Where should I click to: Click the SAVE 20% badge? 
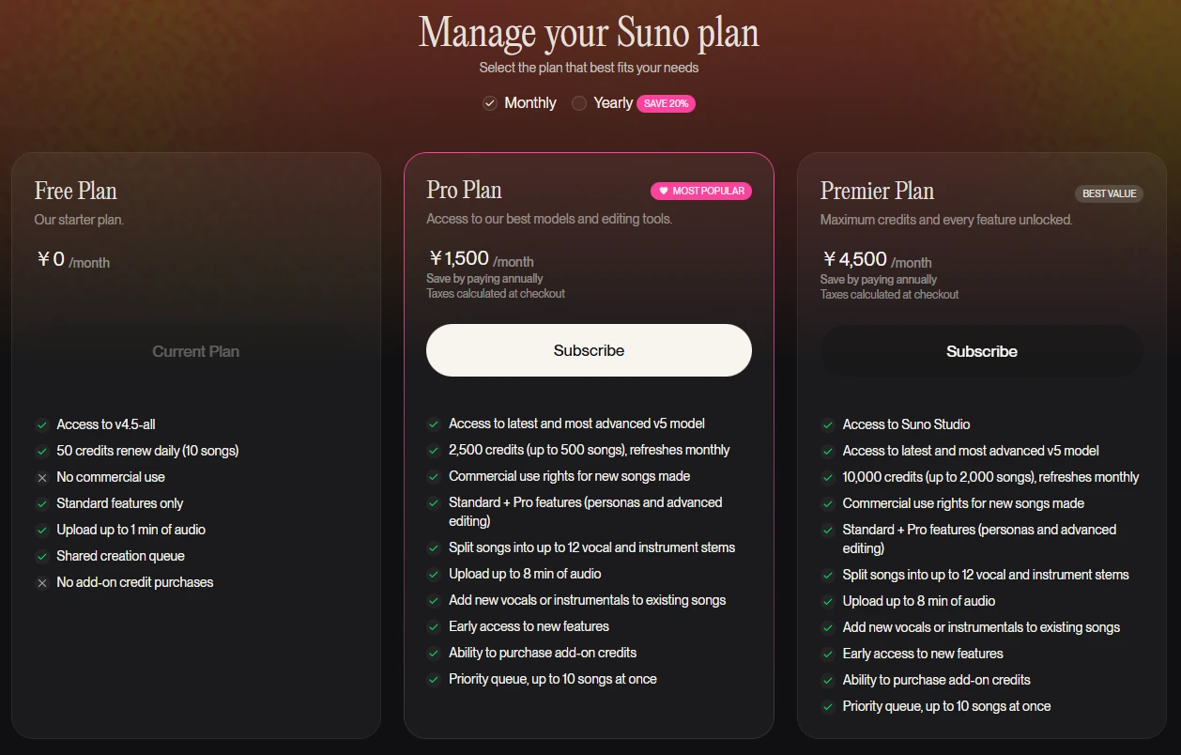[666, 103]
